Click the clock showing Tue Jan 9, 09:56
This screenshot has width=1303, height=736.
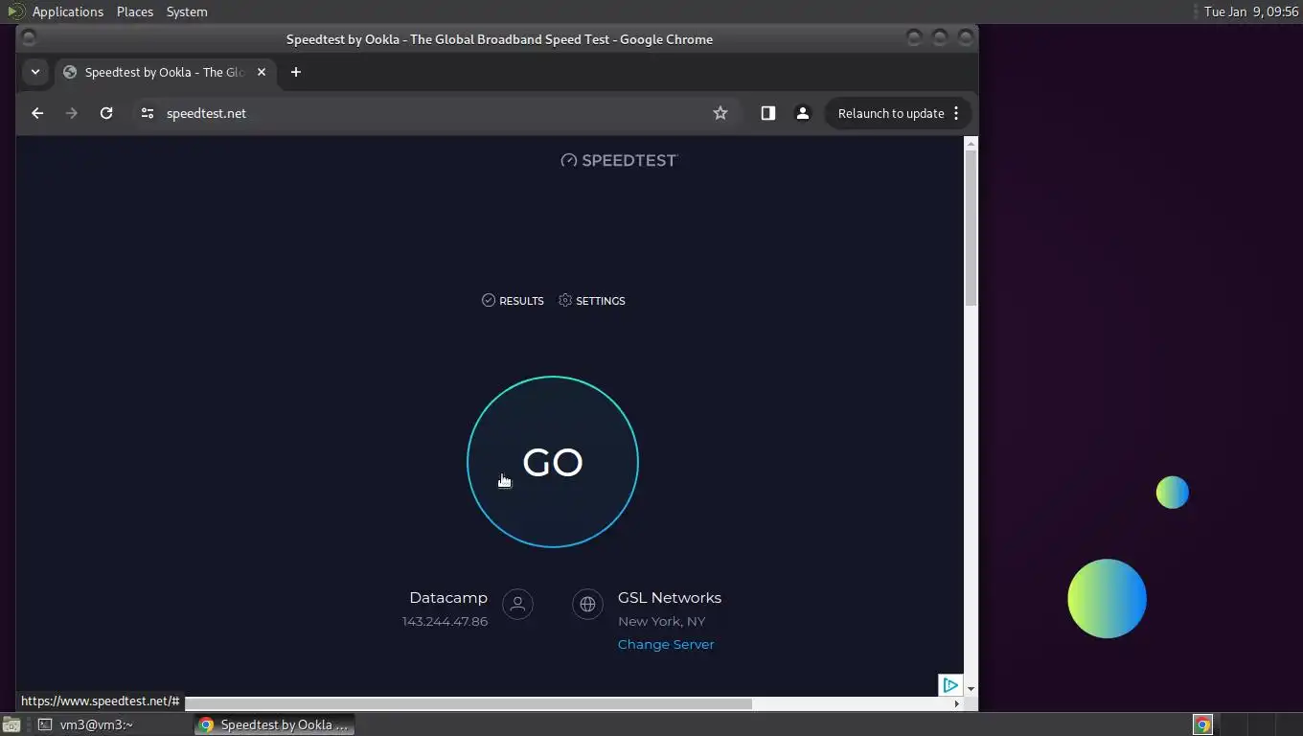coord(1250,11)
